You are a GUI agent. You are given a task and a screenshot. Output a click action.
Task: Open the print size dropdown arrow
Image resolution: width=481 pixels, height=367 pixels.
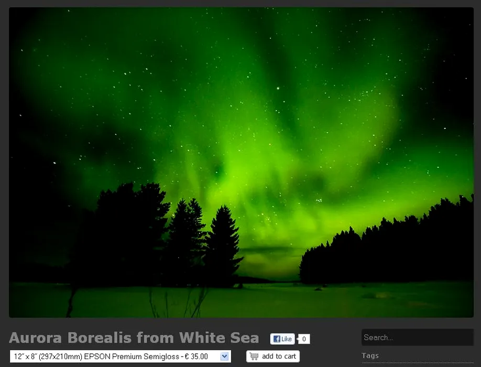pyautogui.click(x=224, y=357)
